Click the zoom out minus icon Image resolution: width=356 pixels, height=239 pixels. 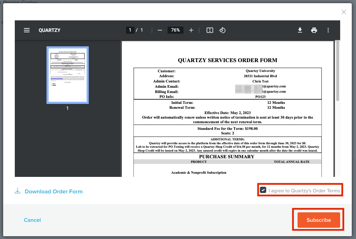coord(160,30)
